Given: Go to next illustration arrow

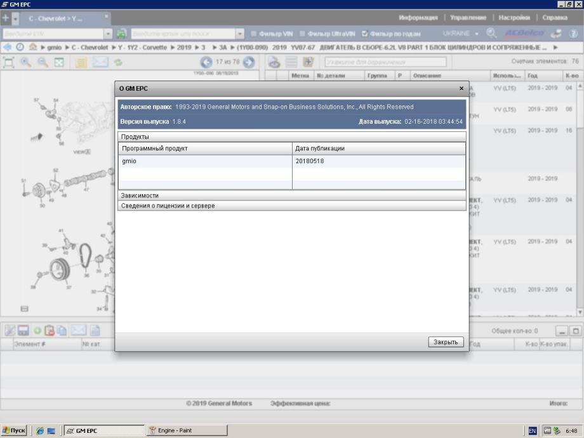Looking at the screenshot, I should 249,62.
